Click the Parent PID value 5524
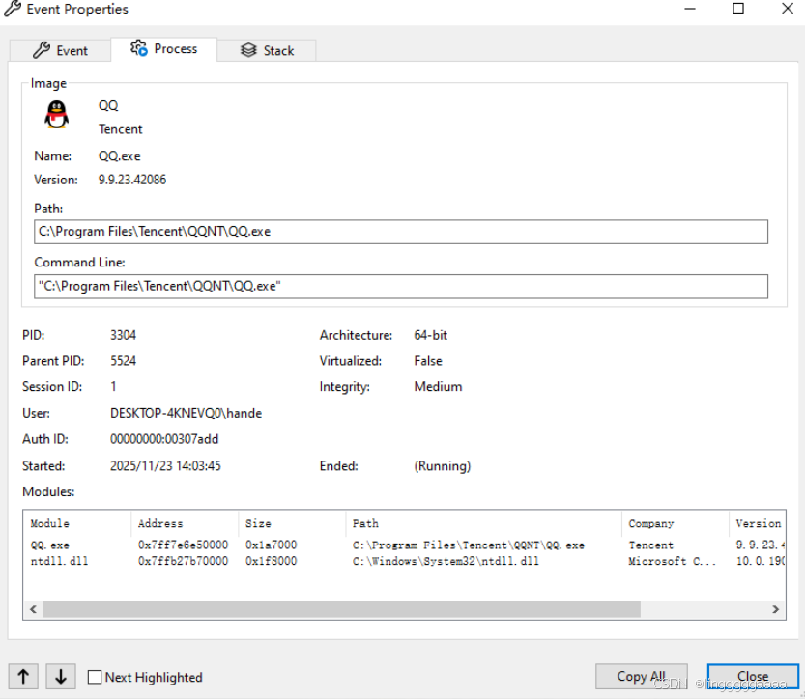Screen dimensions: 805x699 coord(124,361)
